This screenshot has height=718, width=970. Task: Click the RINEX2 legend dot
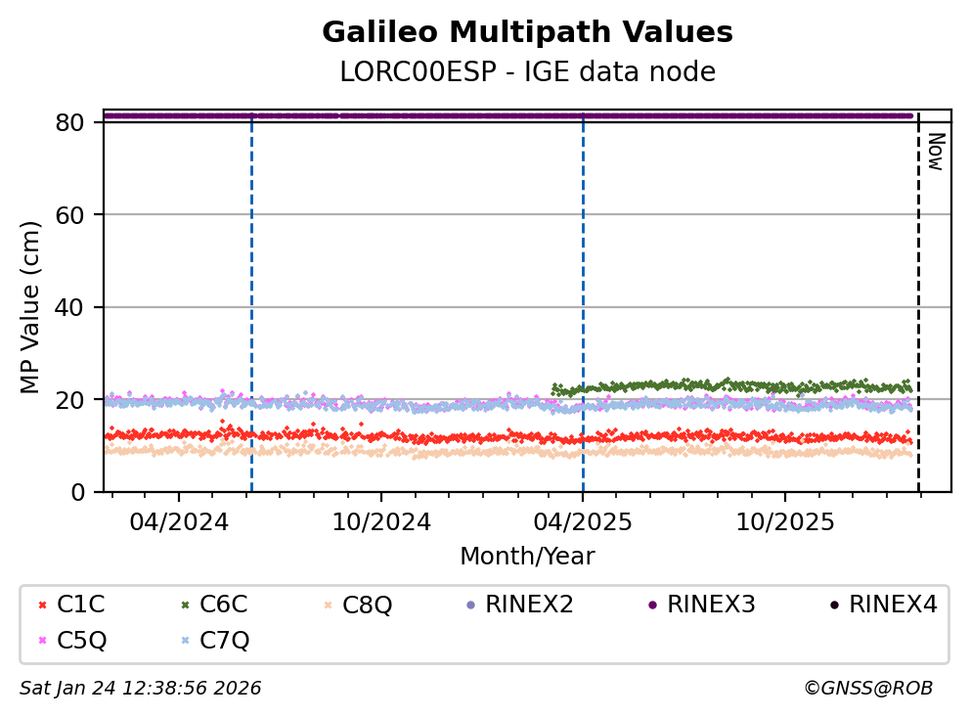tap(470, 605)
